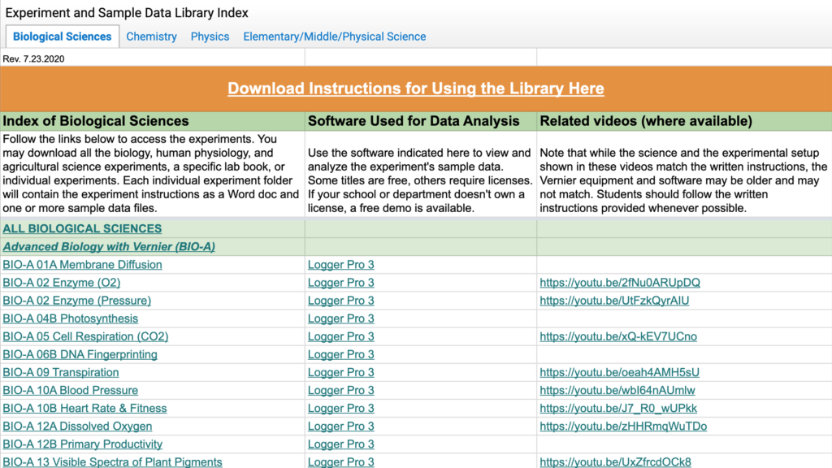This screenshot has width=832, height=468.
Task: Open BIO-A 10A Blood Pressure link
Action: click(x=70, y=390)
